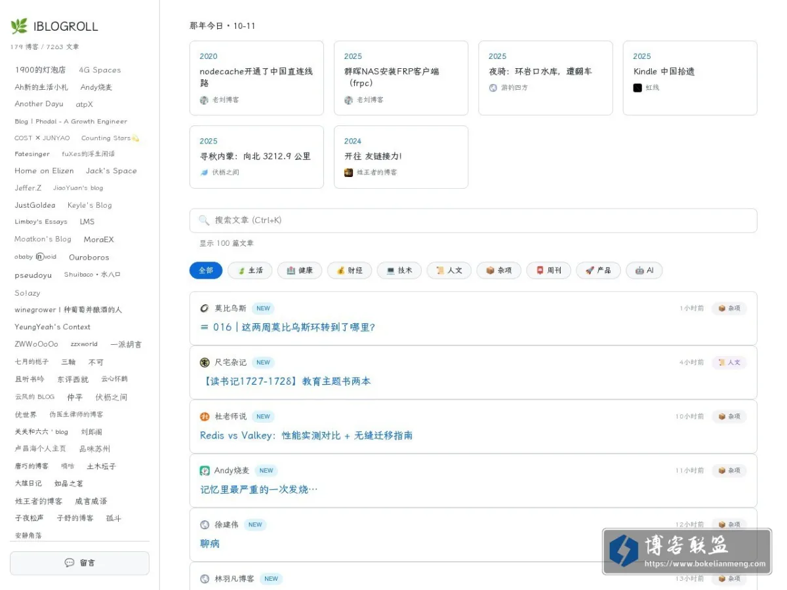Open article 读书记1727-1728 教育主题书两本

click(285, 381)
